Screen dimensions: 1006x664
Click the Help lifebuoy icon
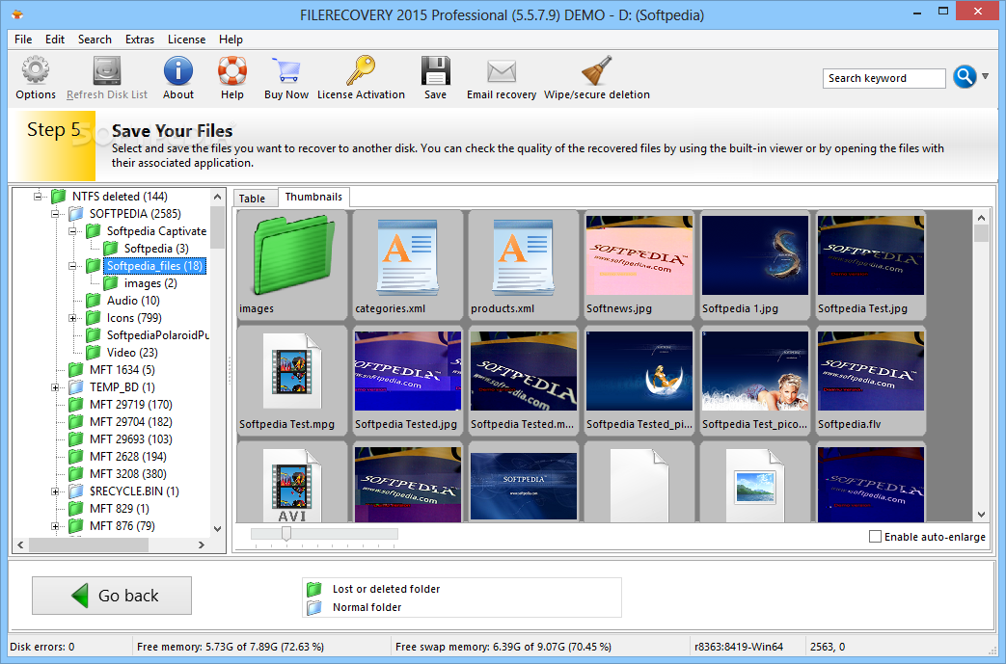[232, 70]
